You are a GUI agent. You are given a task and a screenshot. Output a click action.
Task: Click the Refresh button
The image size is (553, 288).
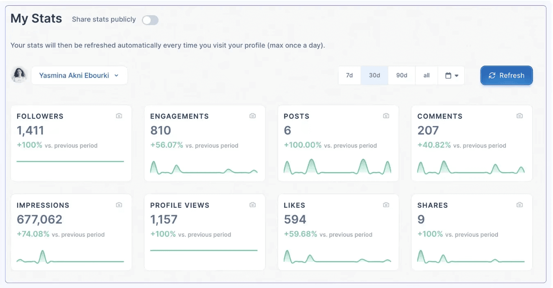[506, 75]
